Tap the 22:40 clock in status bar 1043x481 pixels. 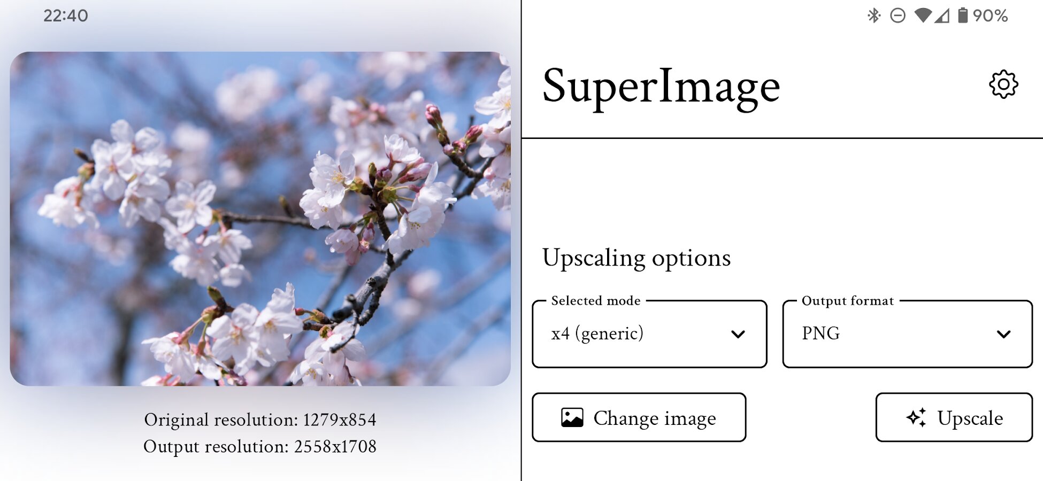[66, 15]
